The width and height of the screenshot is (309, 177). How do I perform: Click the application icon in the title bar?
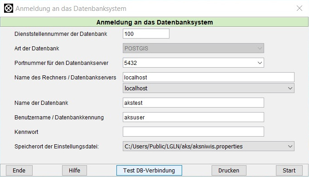click(9, 9)
